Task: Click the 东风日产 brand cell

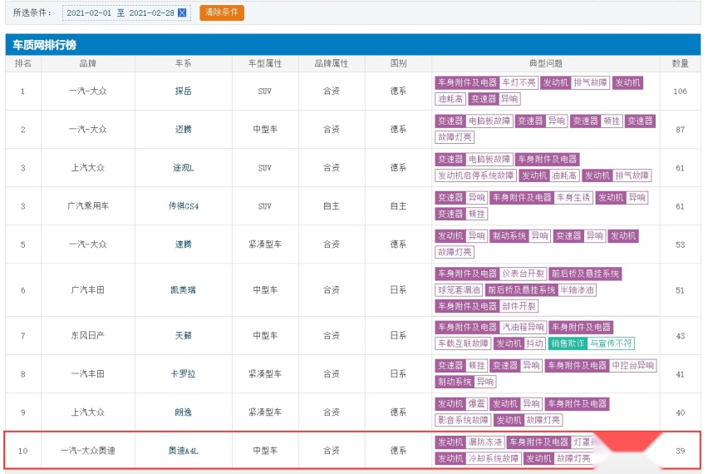Action: coord(87,336)
